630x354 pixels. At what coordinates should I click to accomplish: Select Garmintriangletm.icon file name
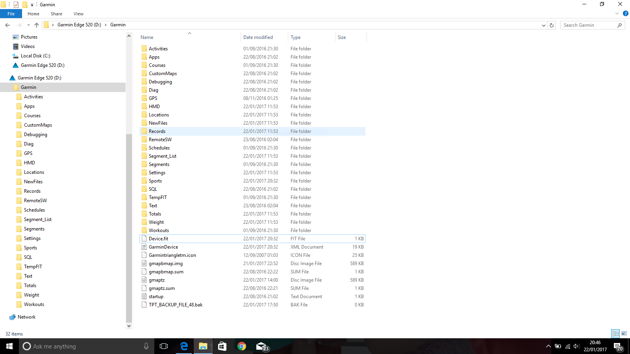pyautogui.click(x=172, y=255)
